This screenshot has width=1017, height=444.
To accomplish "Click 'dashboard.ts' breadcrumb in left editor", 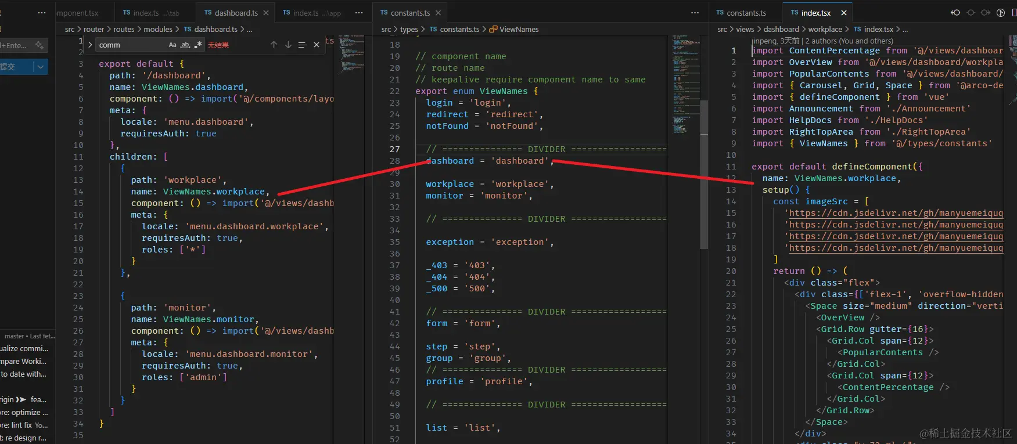I will (215, 29).
